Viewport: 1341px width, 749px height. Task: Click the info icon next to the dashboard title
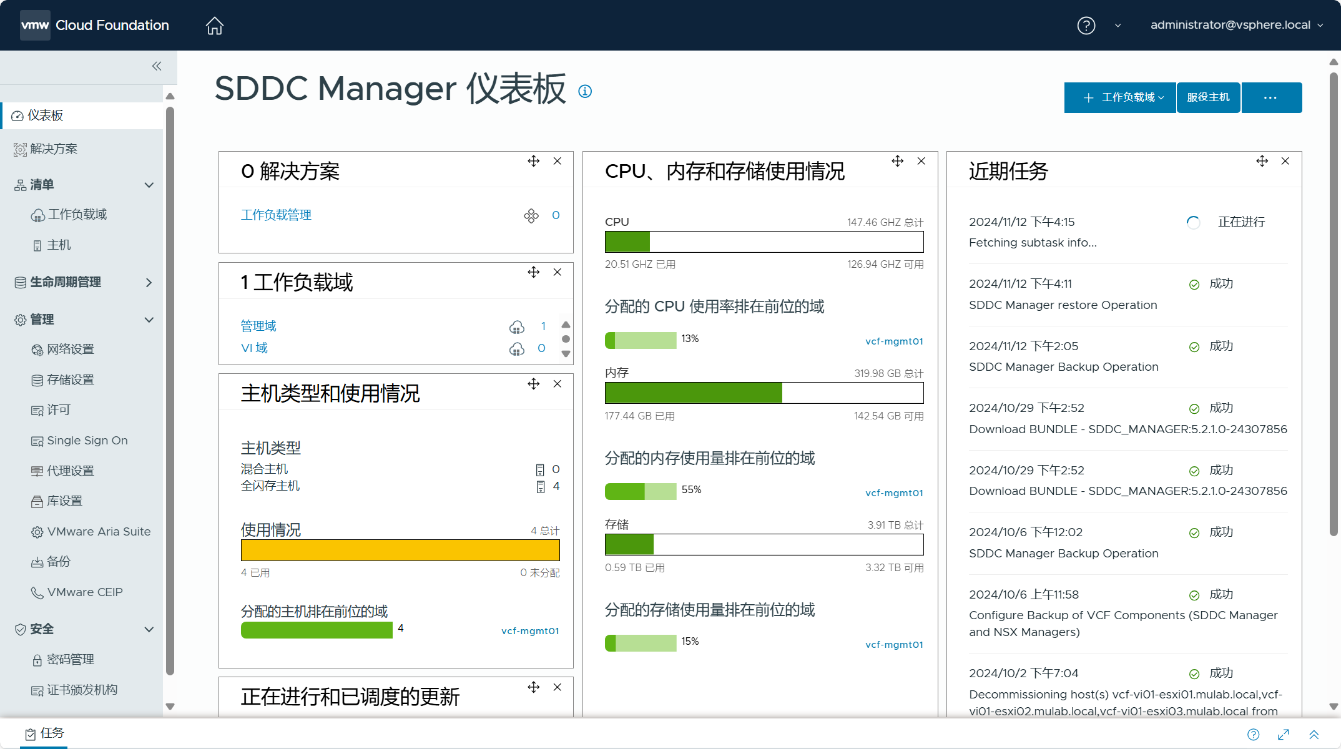pyautogui.click(x=585, y=91)
